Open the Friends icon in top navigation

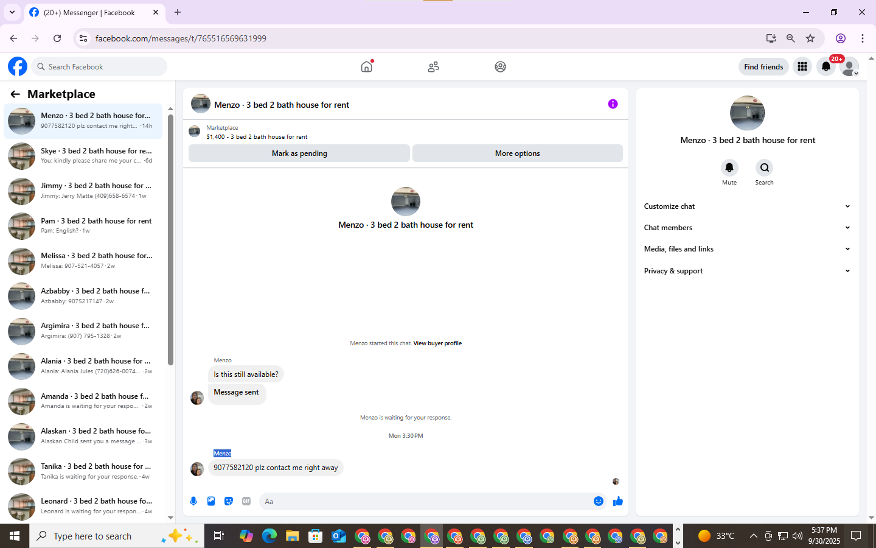click(x=433, y=67)
